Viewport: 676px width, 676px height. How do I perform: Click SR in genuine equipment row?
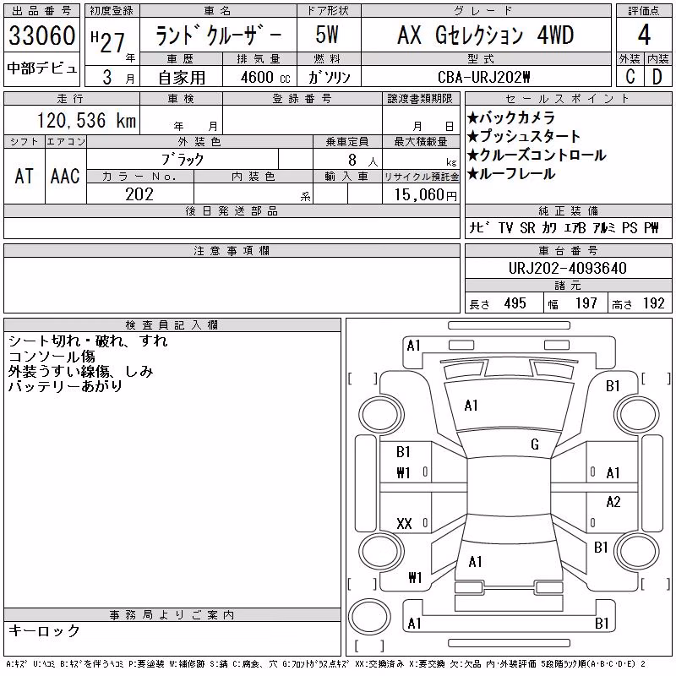coord(527,227)
